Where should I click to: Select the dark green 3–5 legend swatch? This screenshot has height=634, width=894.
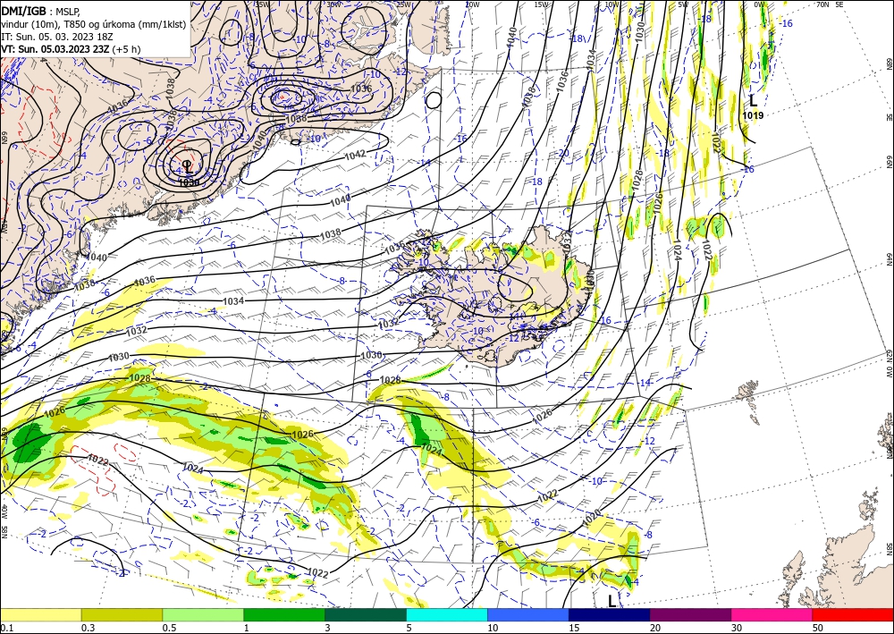pos(366,614)
